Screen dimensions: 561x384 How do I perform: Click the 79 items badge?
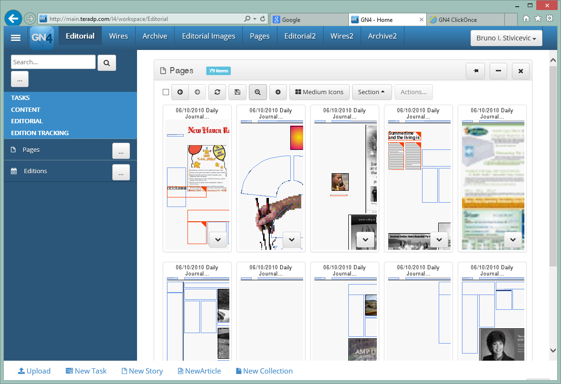(x=218, y=71)
